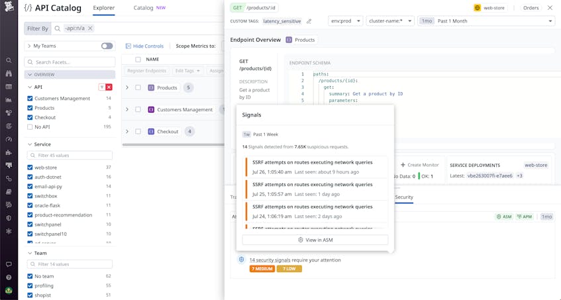Click View in ASM button

[x=315, y=240]
